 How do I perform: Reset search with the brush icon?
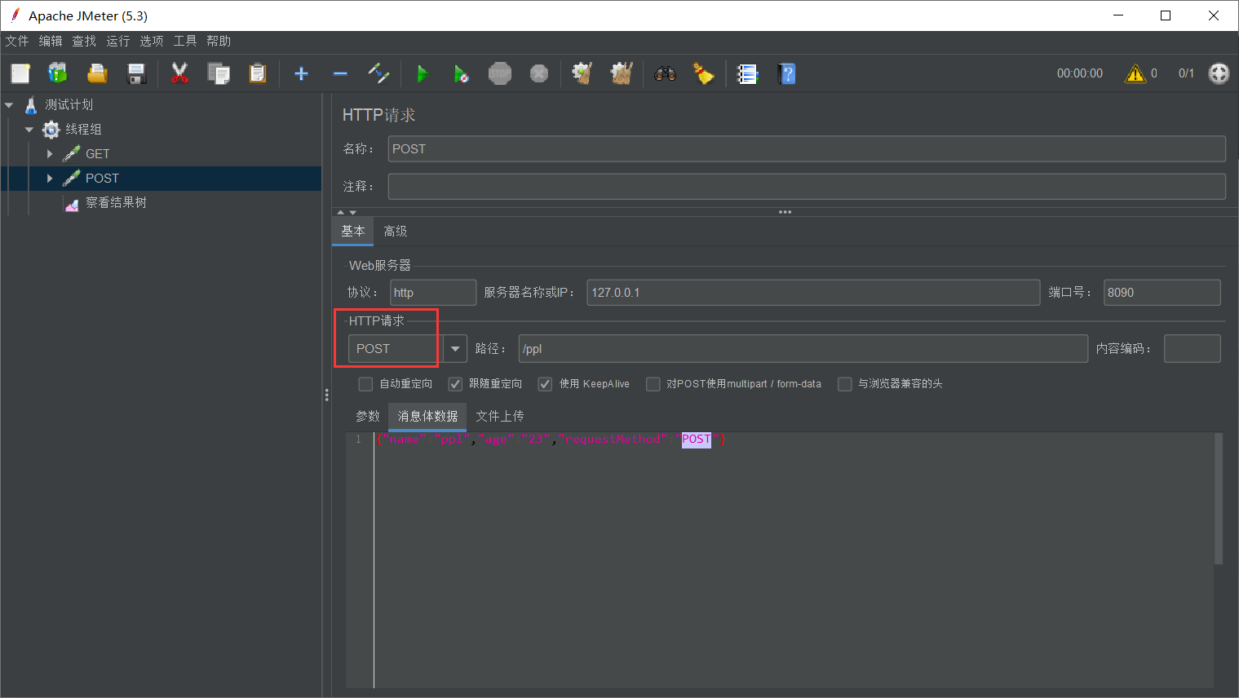click(x=704, y=73)
